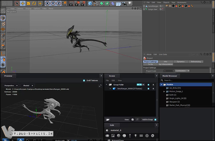Expand the XenoRanger hierarchy node
The width and height of the screenshot is (215, 141).
pos(144,6)
